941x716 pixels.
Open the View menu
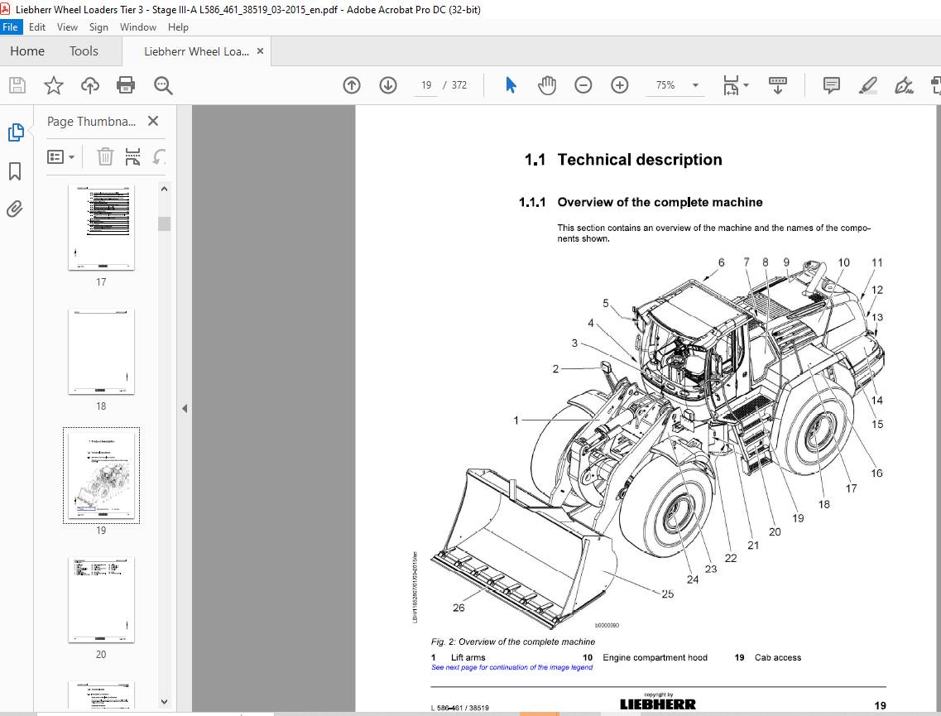tap(67, 27)
